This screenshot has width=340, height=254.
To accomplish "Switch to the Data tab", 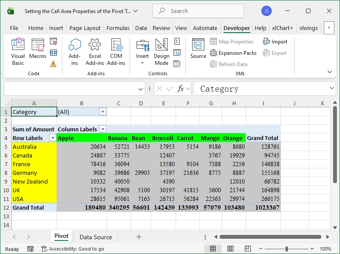I will (141, 28).
